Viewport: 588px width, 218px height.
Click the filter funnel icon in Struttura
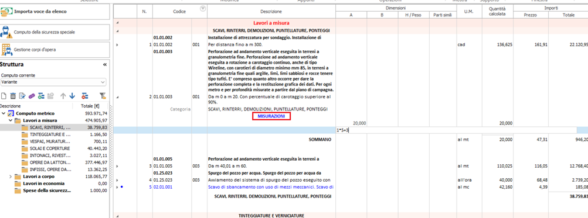pos(103,96)
